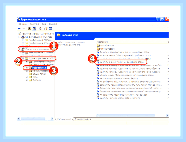Click the Forward arrow toolbar icon
This screenshot has width=186, height=142.
click(x=24, y=29)
